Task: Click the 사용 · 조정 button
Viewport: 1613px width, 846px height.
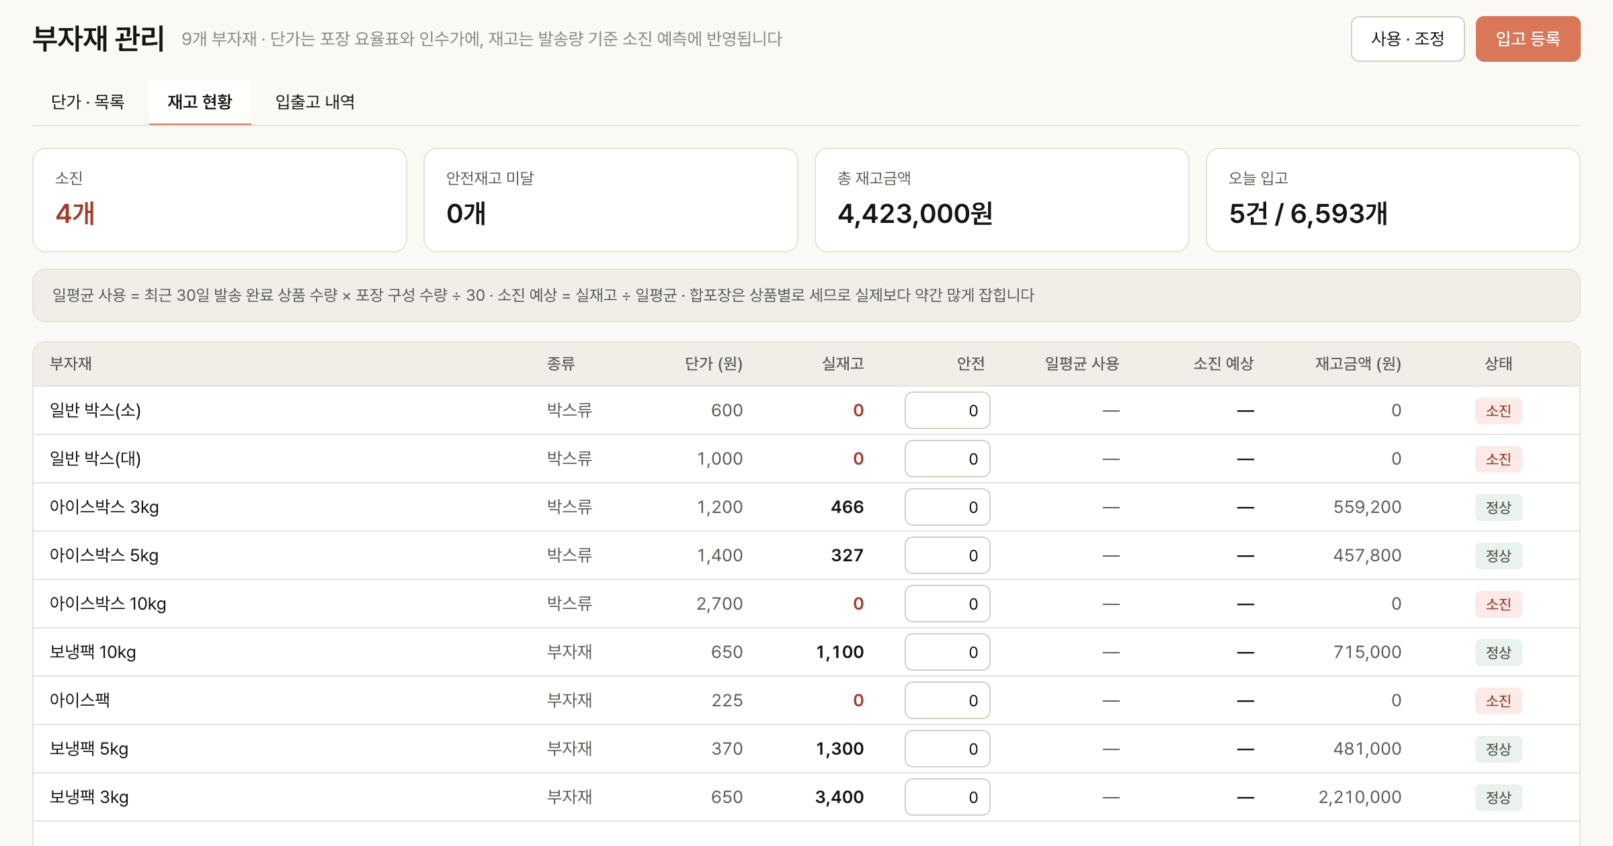Action: 1407,39
